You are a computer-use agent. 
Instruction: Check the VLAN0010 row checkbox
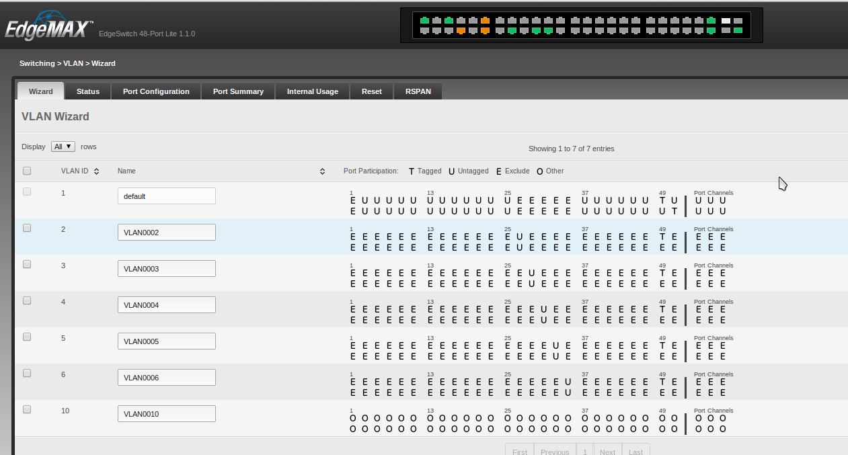point(27,409)
